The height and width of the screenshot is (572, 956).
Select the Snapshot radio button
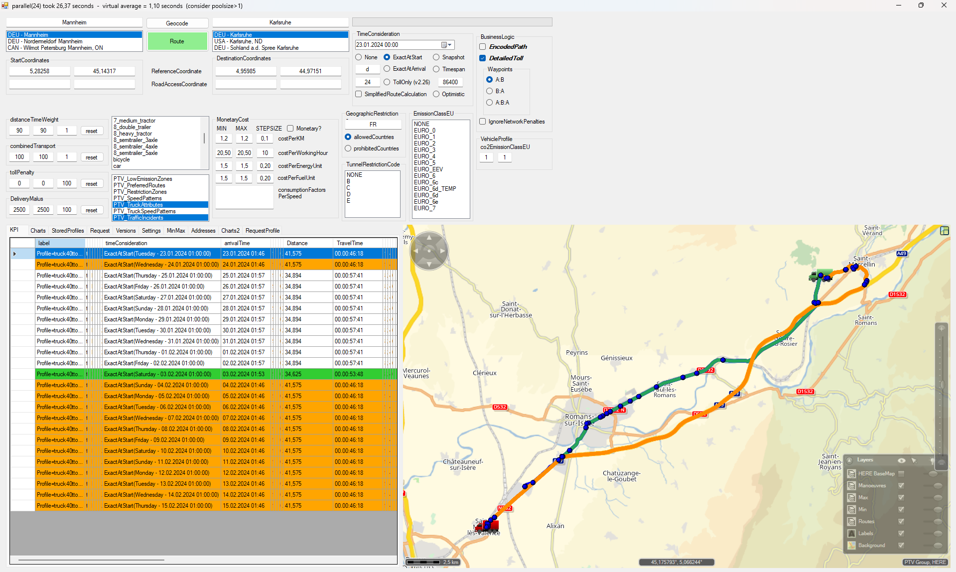pos(436,57)
